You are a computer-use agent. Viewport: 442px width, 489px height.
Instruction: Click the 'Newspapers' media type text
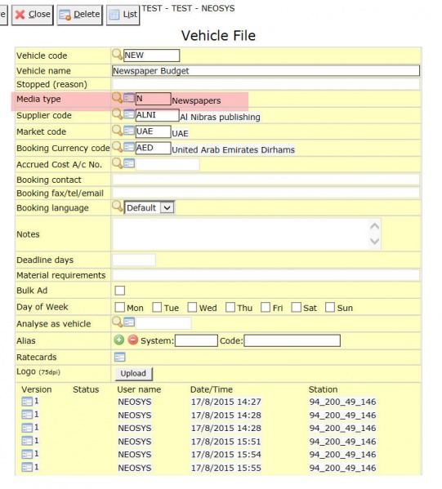[x=196, y=100]
